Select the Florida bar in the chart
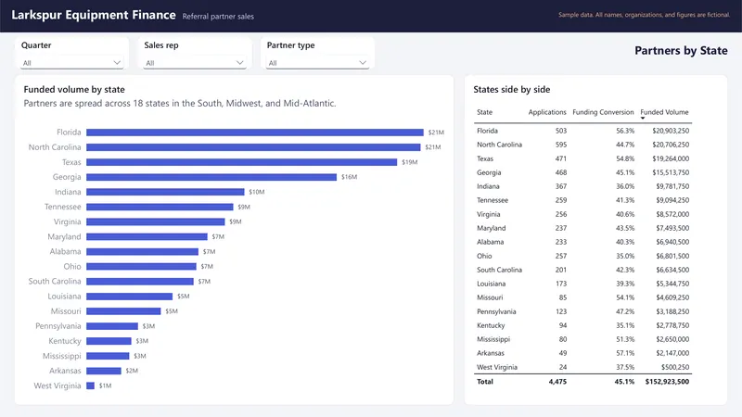The image size is (742, 417). [254, 133]
